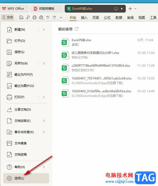
Task: Redo the last action
Action: click(x=54, y=18)
